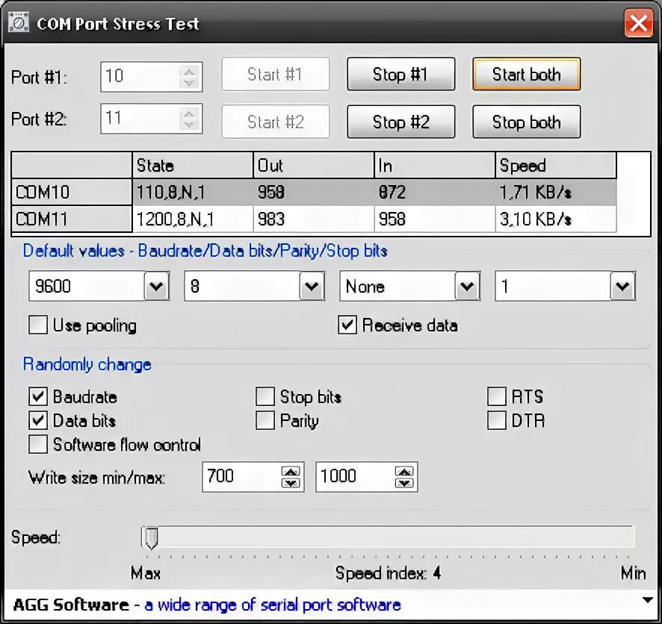Open the AGG Software serial port software link
Viewport: 662px width, 624px height.
coord(272,605)
